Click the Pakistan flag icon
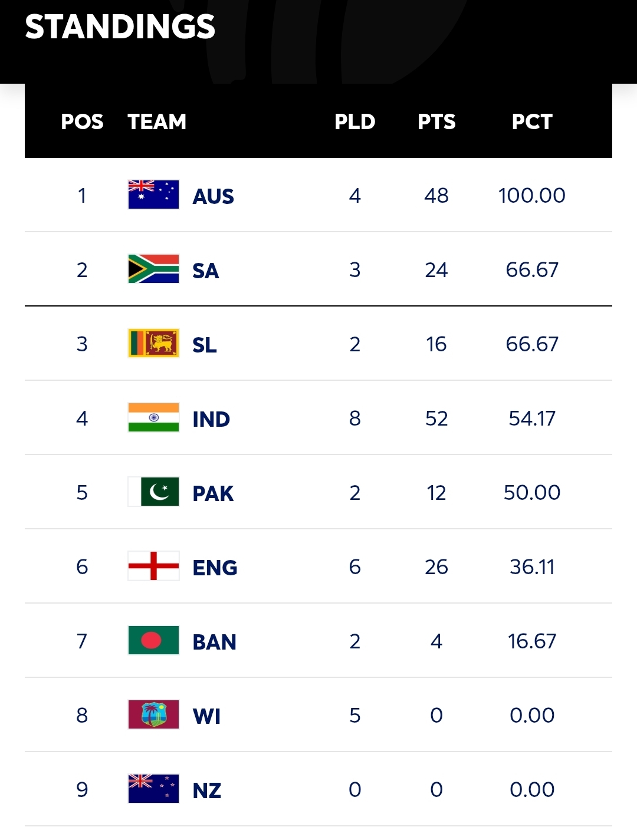This screenshot has height=827, width=637. tap(153, 492)
